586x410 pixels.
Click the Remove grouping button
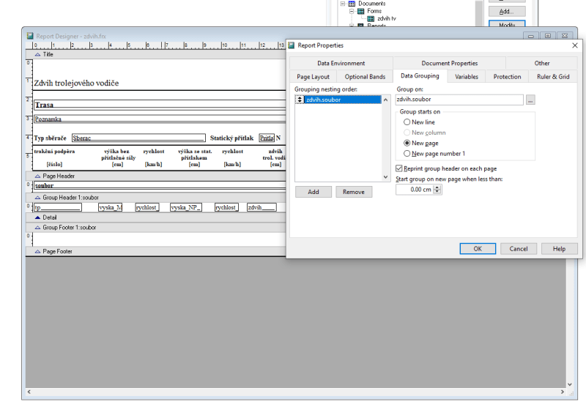[354, 192]
